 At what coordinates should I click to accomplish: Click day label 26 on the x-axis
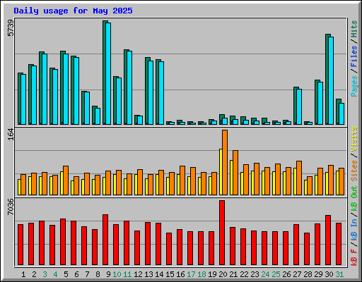coord(286,274)
